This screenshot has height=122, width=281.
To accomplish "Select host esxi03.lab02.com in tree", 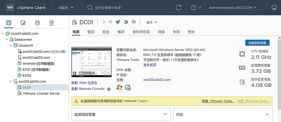I will [32, 82].
